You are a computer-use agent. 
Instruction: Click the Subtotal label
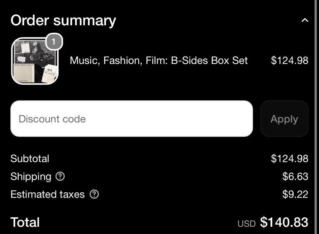click(x=30, y=158)
